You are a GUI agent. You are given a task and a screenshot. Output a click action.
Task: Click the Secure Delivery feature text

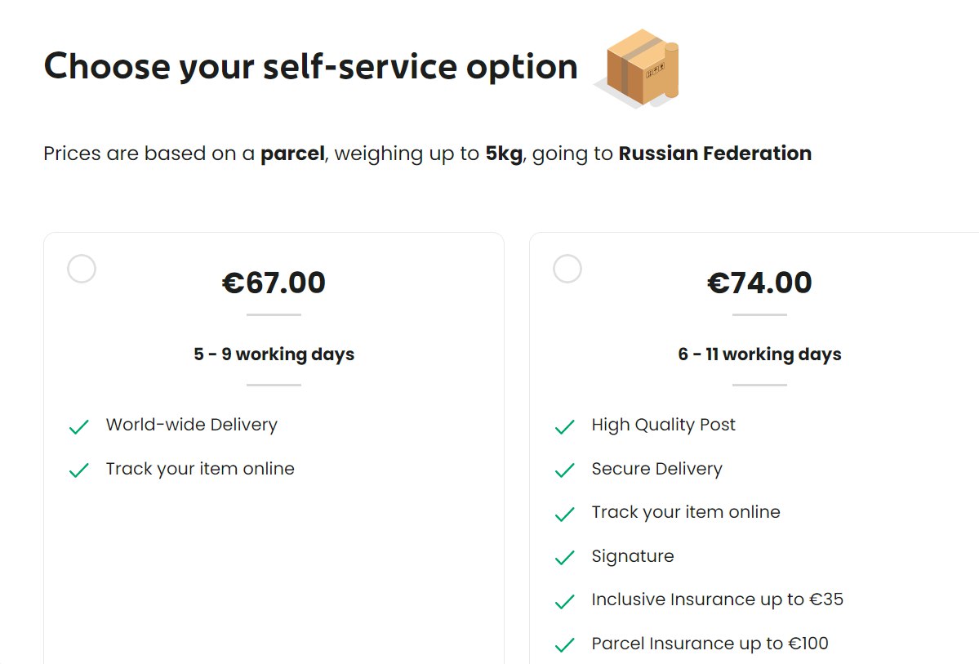point(656,469)
